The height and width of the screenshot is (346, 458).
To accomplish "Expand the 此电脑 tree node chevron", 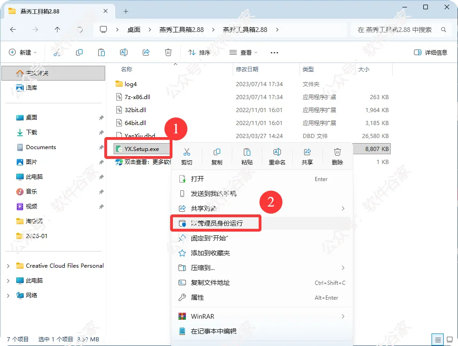I will (x=8, y=281).
